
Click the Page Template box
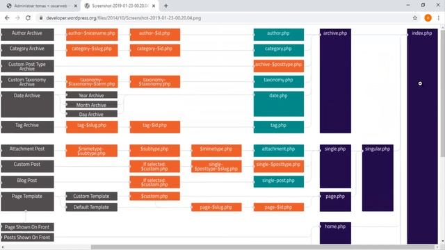point(27,201)
